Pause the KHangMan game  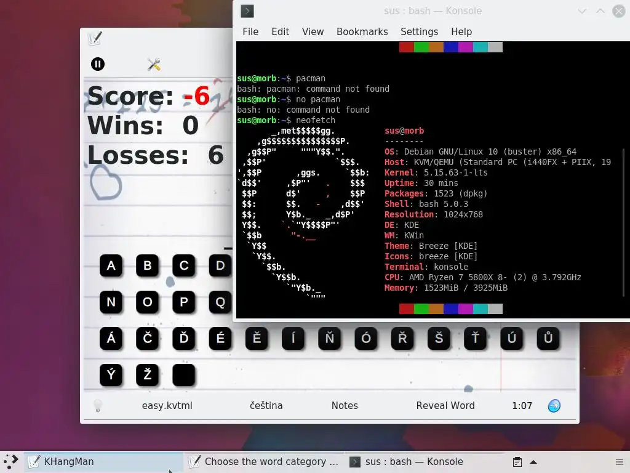[98, 64]
